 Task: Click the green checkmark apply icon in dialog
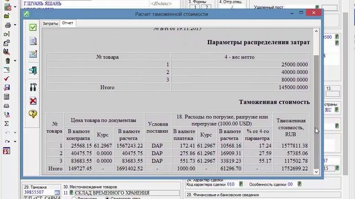coord(33,27)
